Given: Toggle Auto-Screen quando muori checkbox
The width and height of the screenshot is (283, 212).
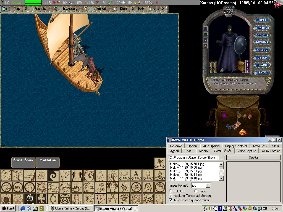Looking at the screenshot, I should click(171, 200).
